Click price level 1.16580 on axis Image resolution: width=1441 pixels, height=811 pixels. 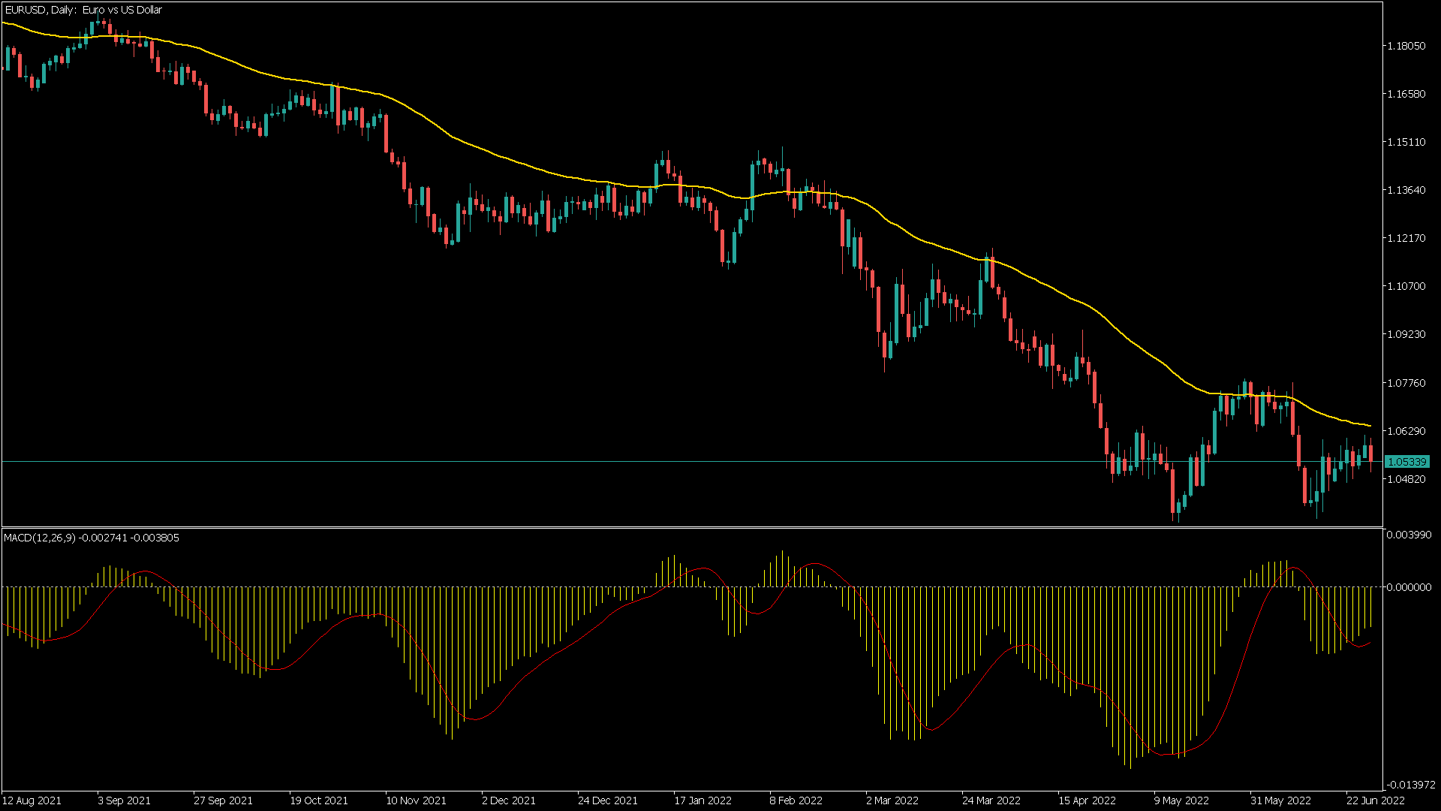(x=1406, y=94)
